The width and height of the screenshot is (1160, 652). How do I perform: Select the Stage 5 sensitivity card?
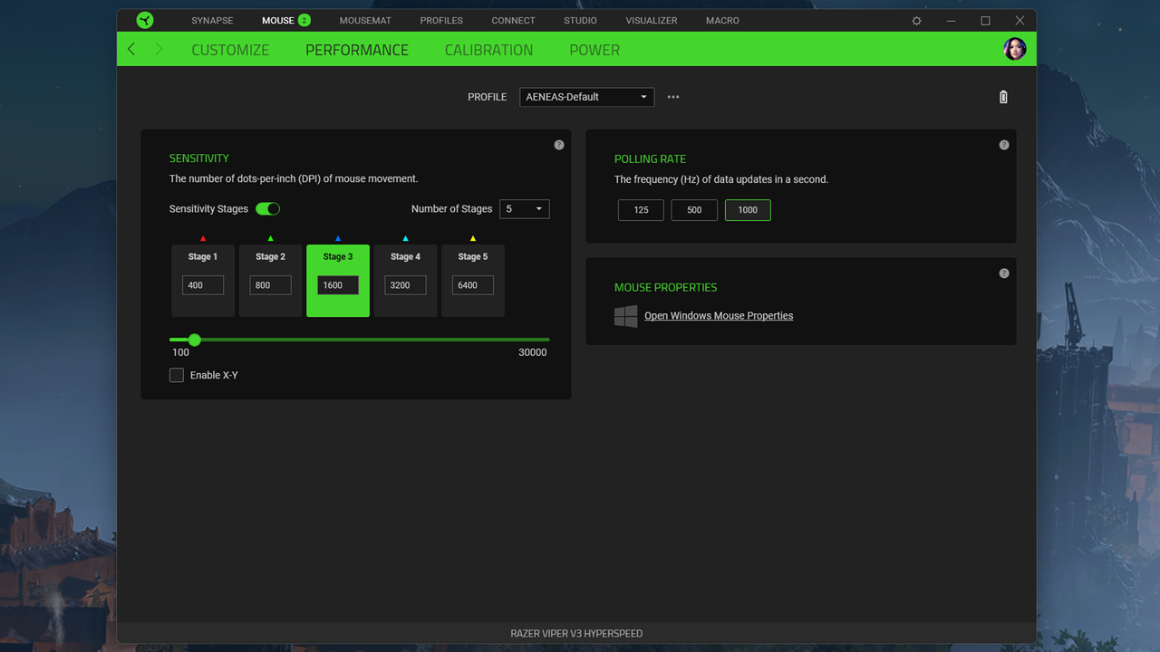point(473,281)
